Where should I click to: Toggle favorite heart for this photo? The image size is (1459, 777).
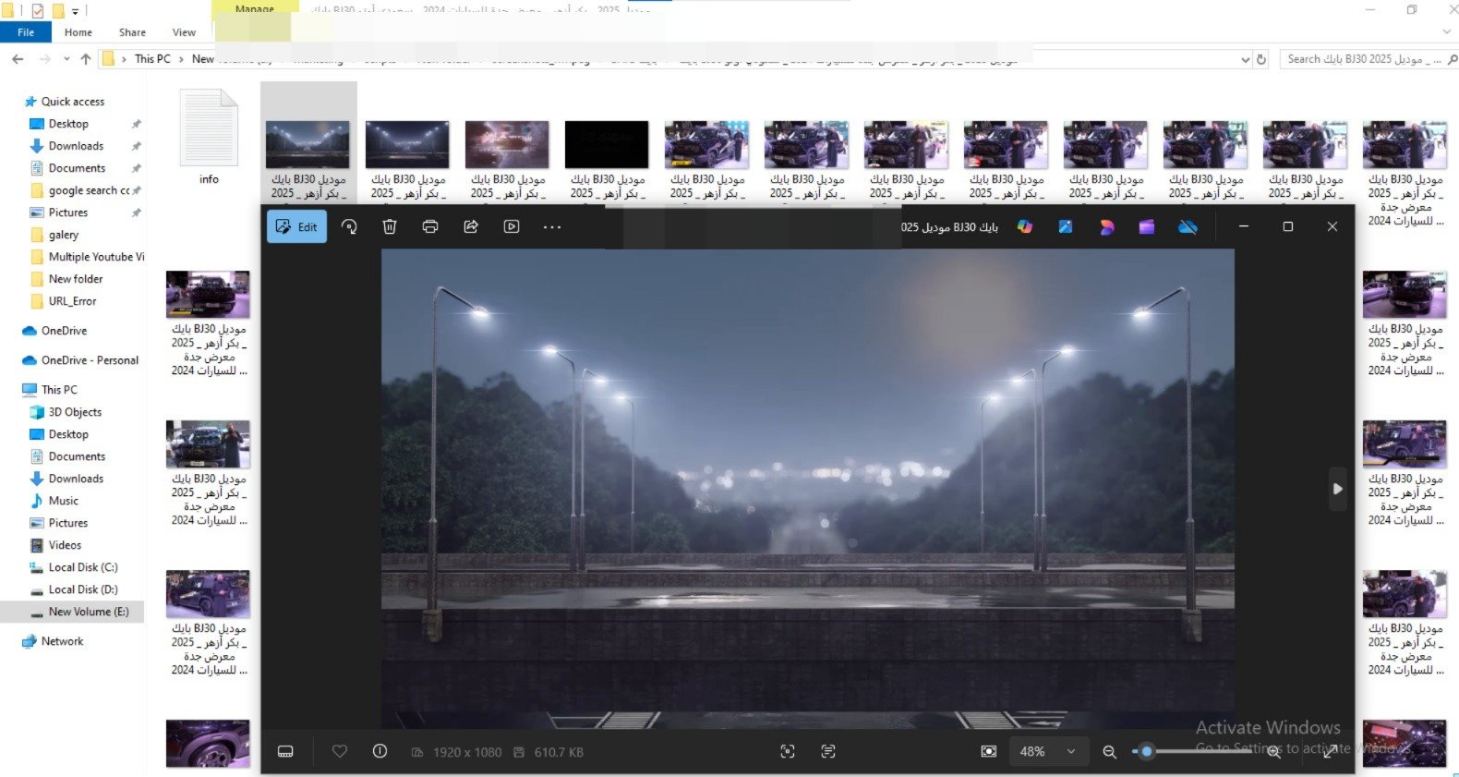pyautogui.click(x=340, y=751)
